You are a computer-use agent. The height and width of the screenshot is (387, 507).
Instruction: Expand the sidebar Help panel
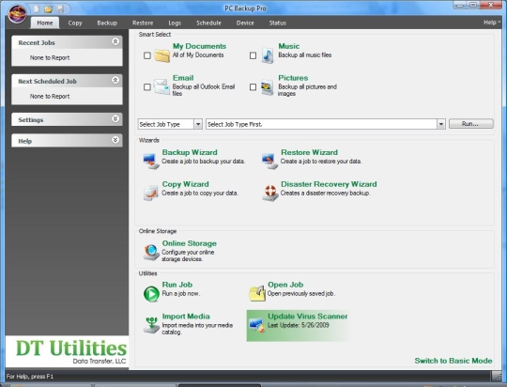tap(115, 140)
